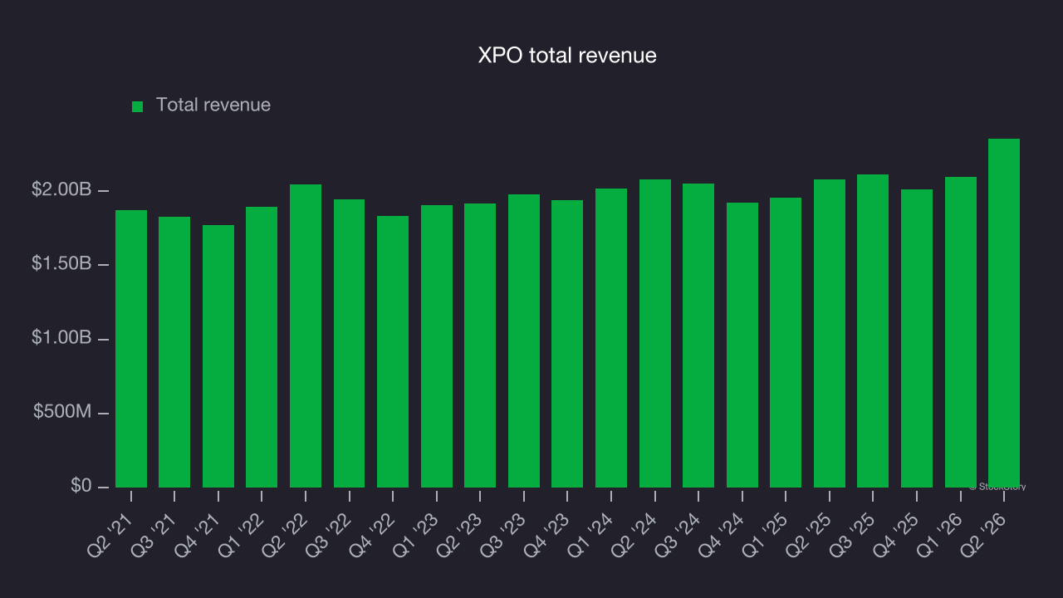This screenshot has width=1063, height=598.
Task: Pick the bar above Q4 '21
Action: click(218, 356)
